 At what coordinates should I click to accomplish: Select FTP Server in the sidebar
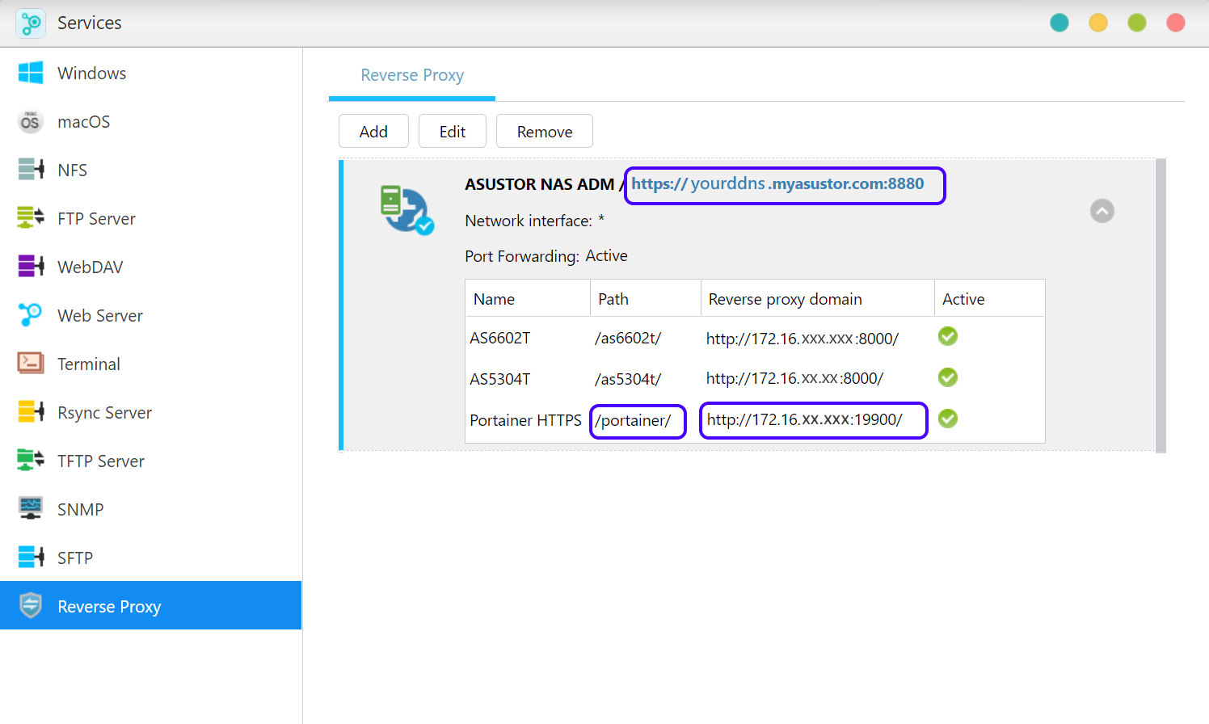point(151,218)
